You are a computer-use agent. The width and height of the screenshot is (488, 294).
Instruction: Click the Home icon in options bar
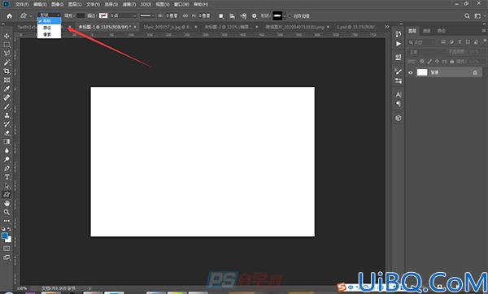point(9,16)
